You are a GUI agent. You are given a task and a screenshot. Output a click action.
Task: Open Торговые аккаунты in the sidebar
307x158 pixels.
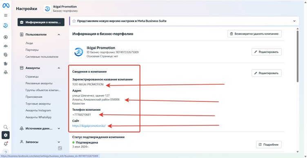coord(38,104)
